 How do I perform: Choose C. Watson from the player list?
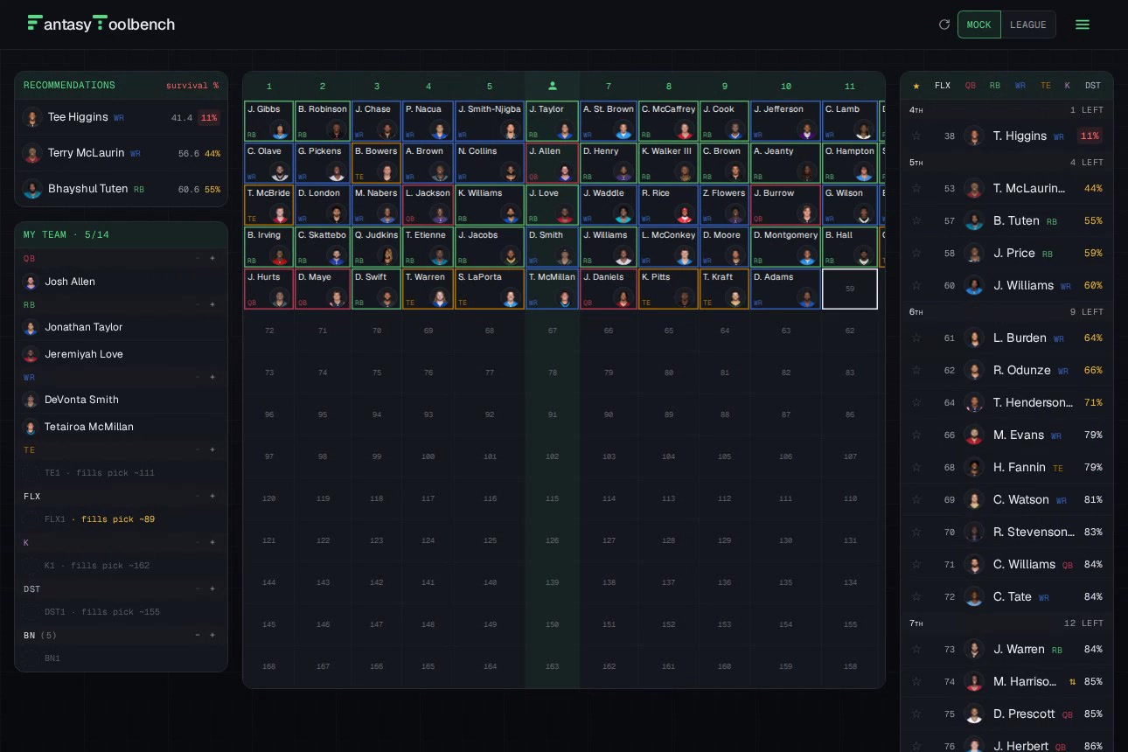1006,499
